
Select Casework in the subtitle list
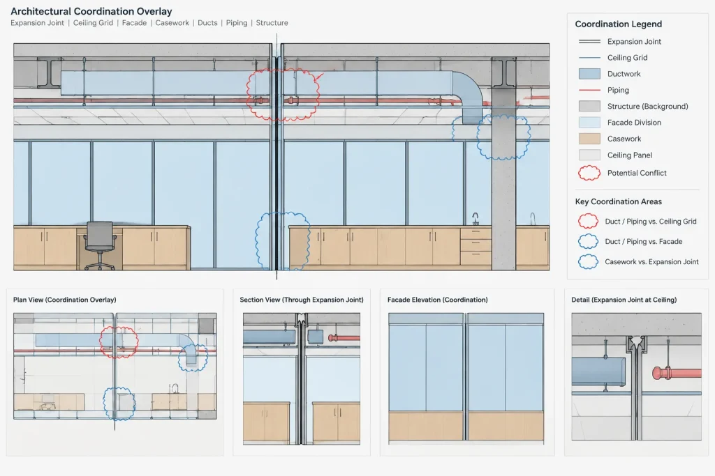tap(172, 23)
